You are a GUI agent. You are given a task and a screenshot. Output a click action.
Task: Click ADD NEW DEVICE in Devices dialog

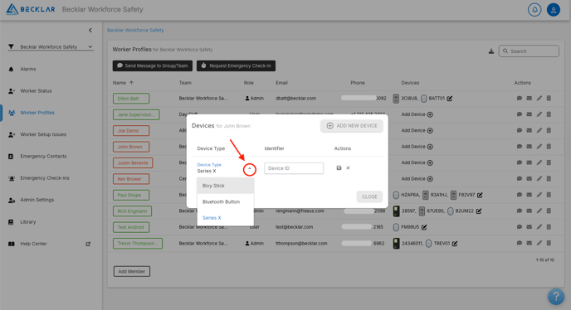pyautogui.click(x=352, y=125)
